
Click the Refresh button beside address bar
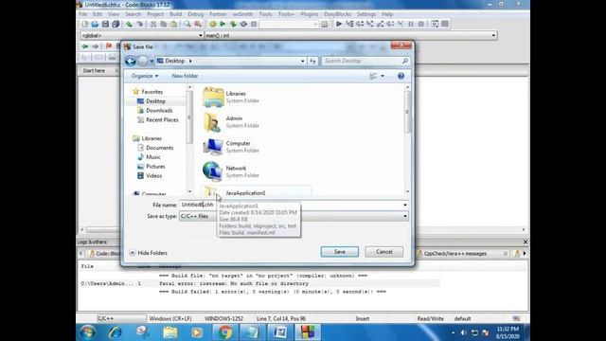[312, 61]
